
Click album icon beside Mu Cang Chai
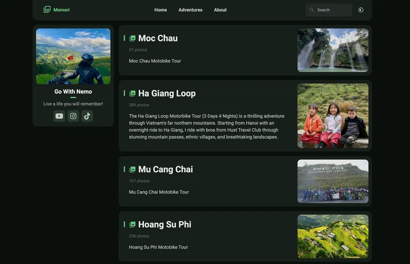(x=133, y=169)
